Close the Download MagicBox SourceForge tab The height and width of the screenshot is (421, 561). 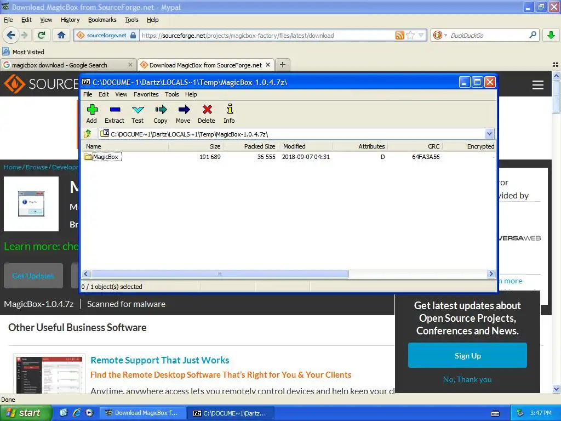tap(267, 65)
